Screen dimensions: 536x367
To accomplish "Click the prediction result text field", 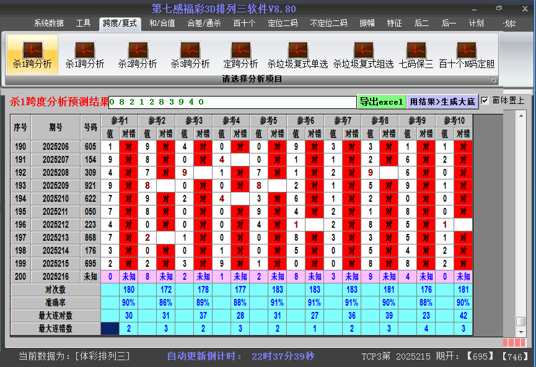I will pos(232,102).
